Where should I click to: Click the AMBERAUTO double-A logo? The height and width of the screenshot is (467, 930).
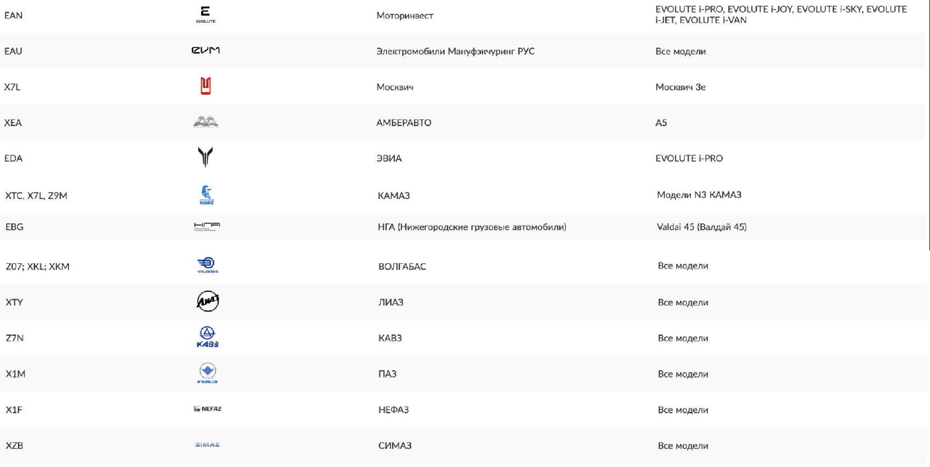[205, 122]
